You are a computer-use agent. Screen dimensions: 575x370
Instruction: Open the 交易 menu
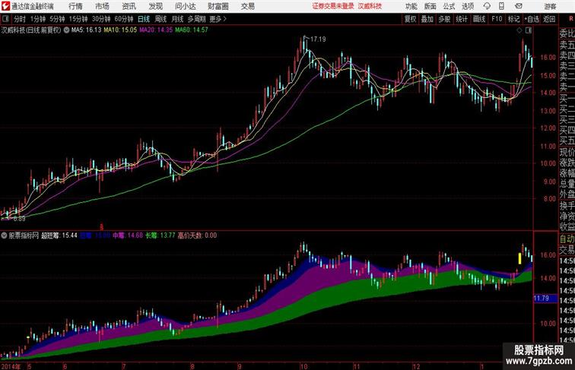[x=247, y=6]
